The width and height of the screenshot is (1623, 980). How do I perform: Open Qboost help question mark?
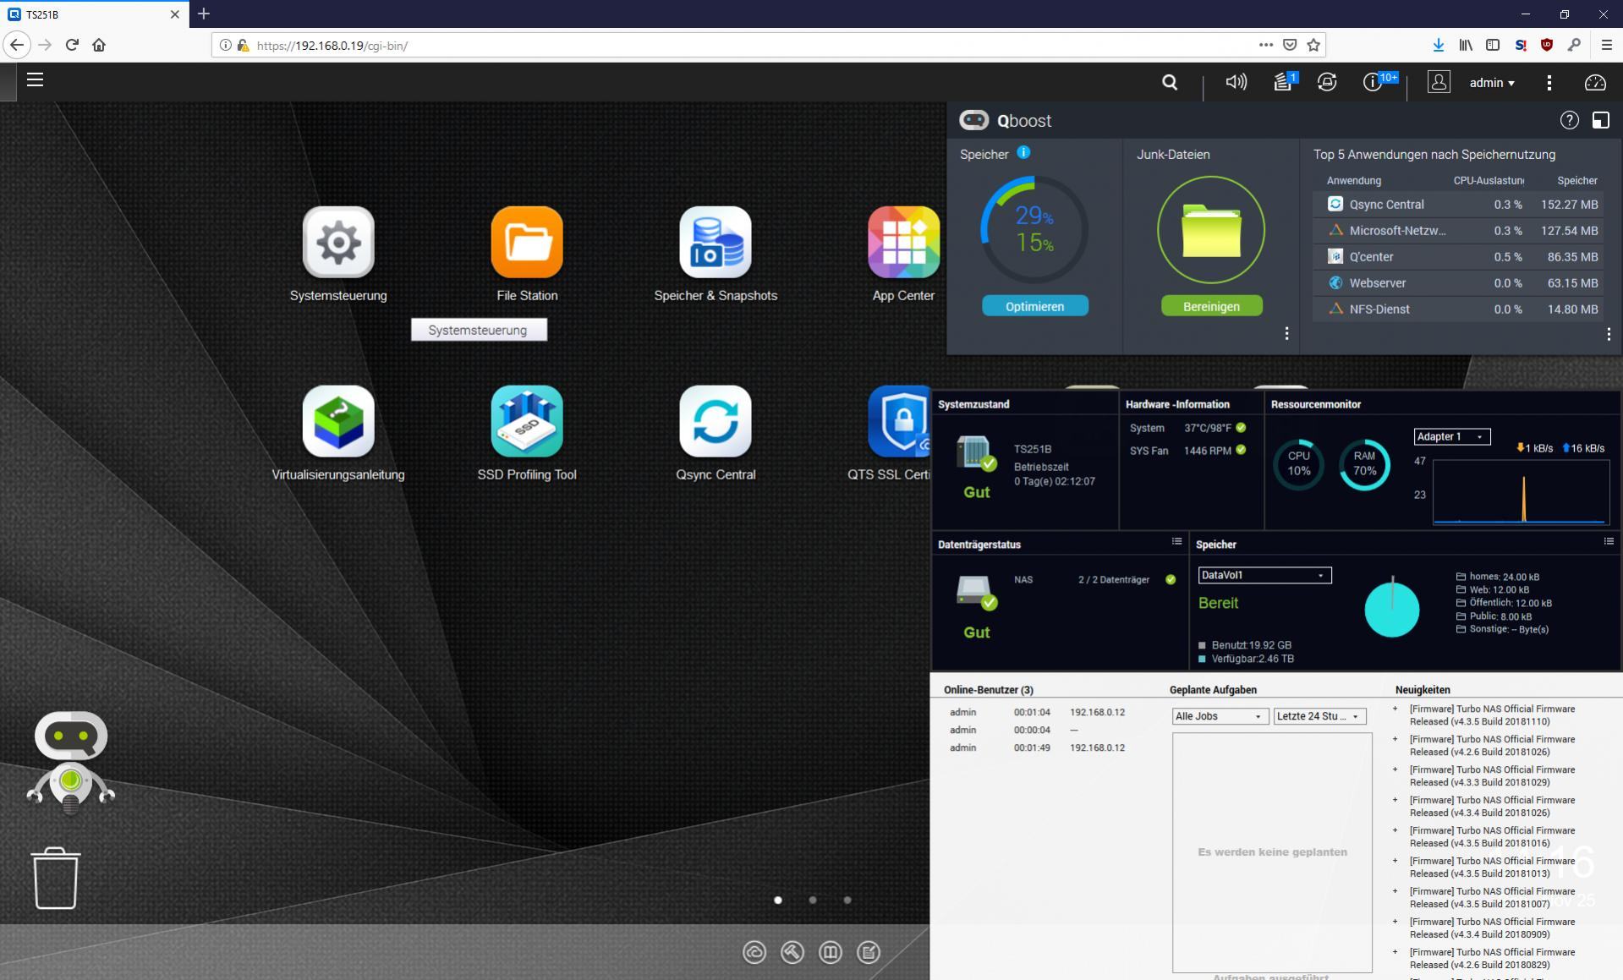[x=1570, y=120]
